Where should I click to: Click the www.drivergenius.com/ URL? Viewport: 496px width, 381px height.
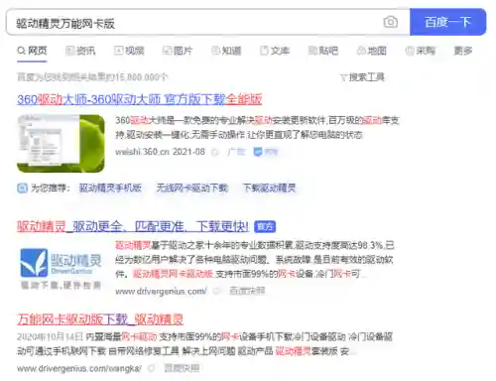pyautogui.click(x=161, y=291)
